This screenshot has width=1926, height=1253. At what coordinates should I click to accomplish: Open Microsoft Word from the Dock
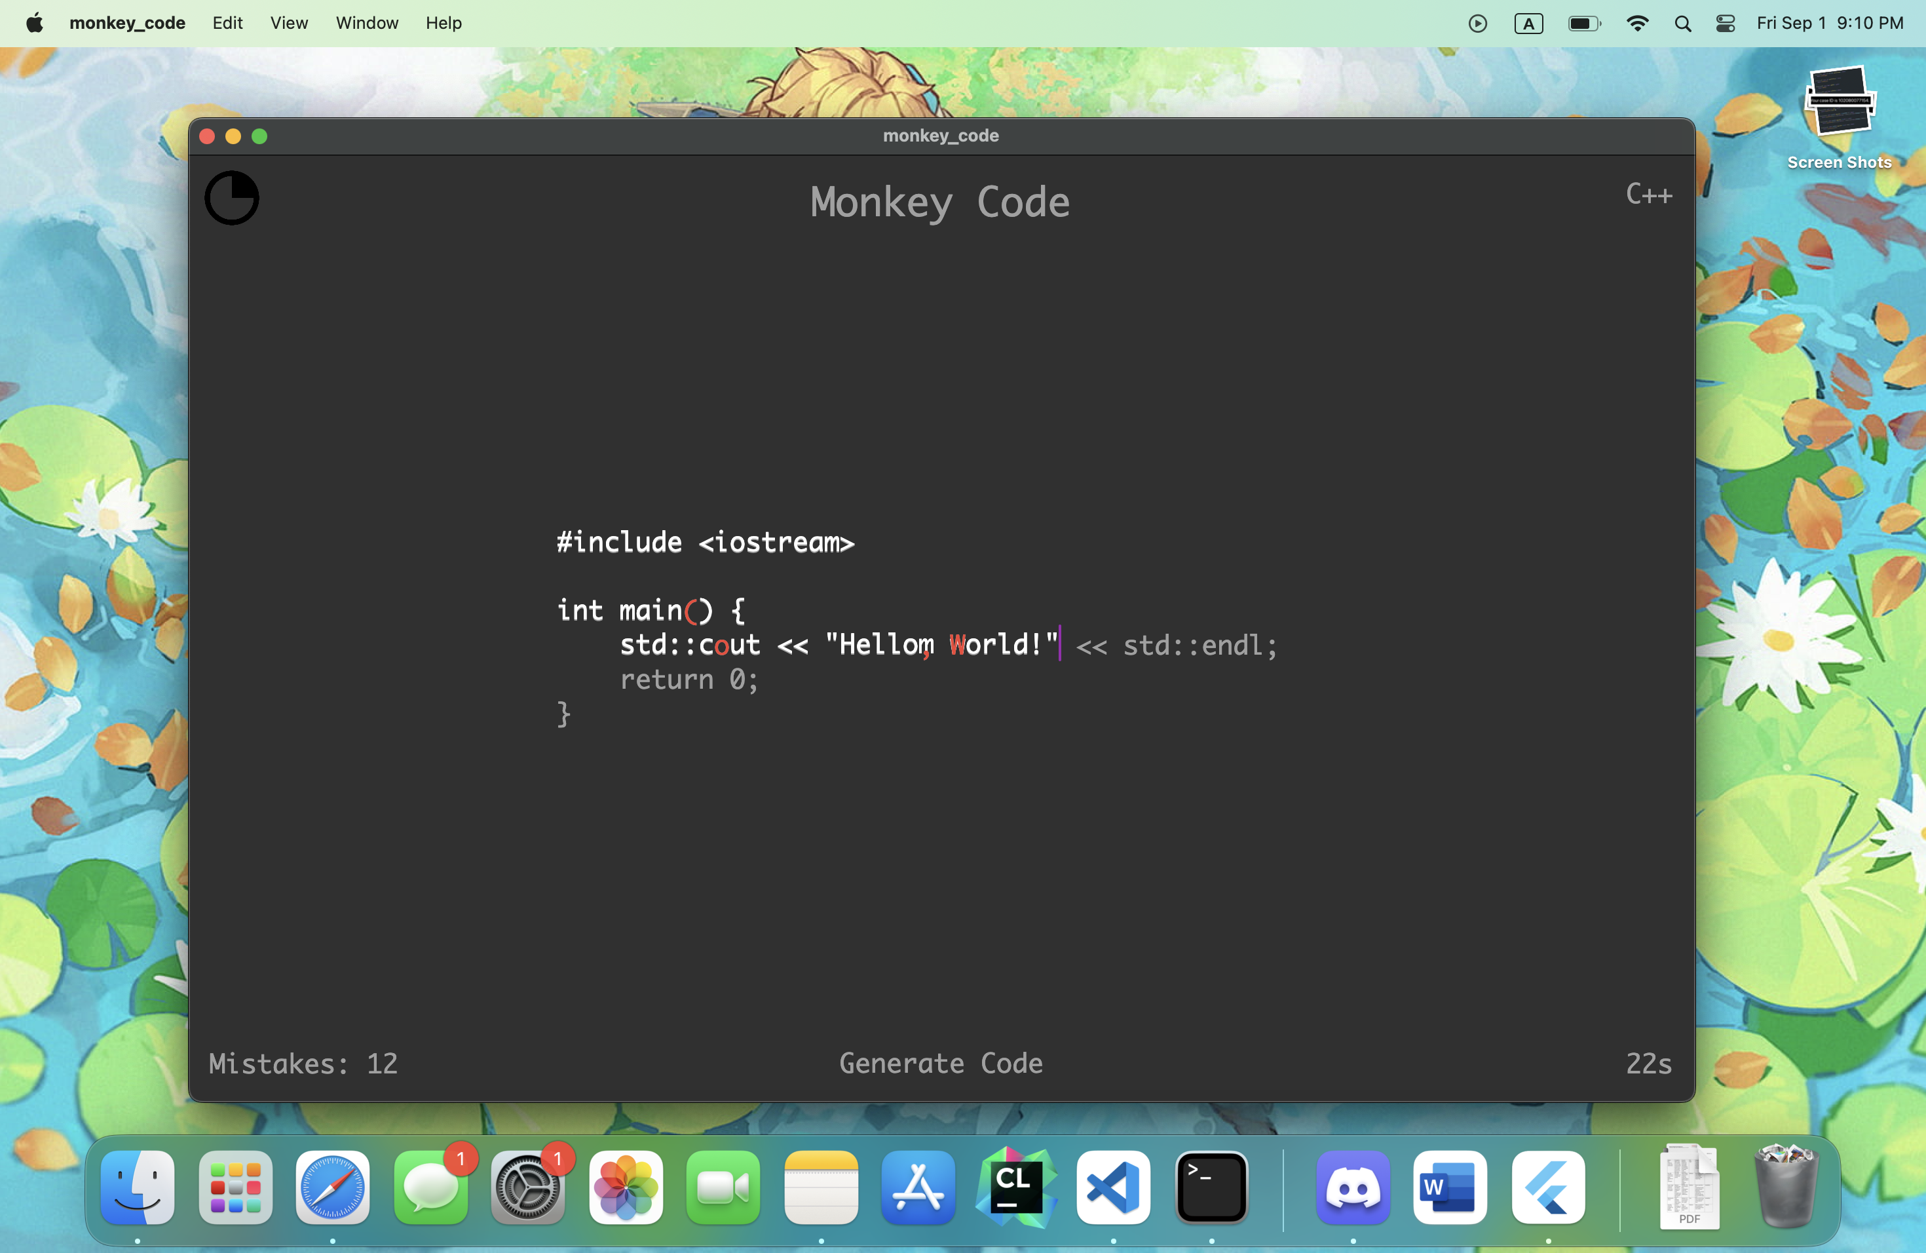tap(1450, 1187)
